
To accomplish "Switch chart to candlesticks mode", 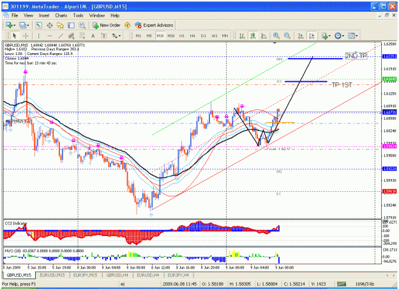I will point(253,36).
